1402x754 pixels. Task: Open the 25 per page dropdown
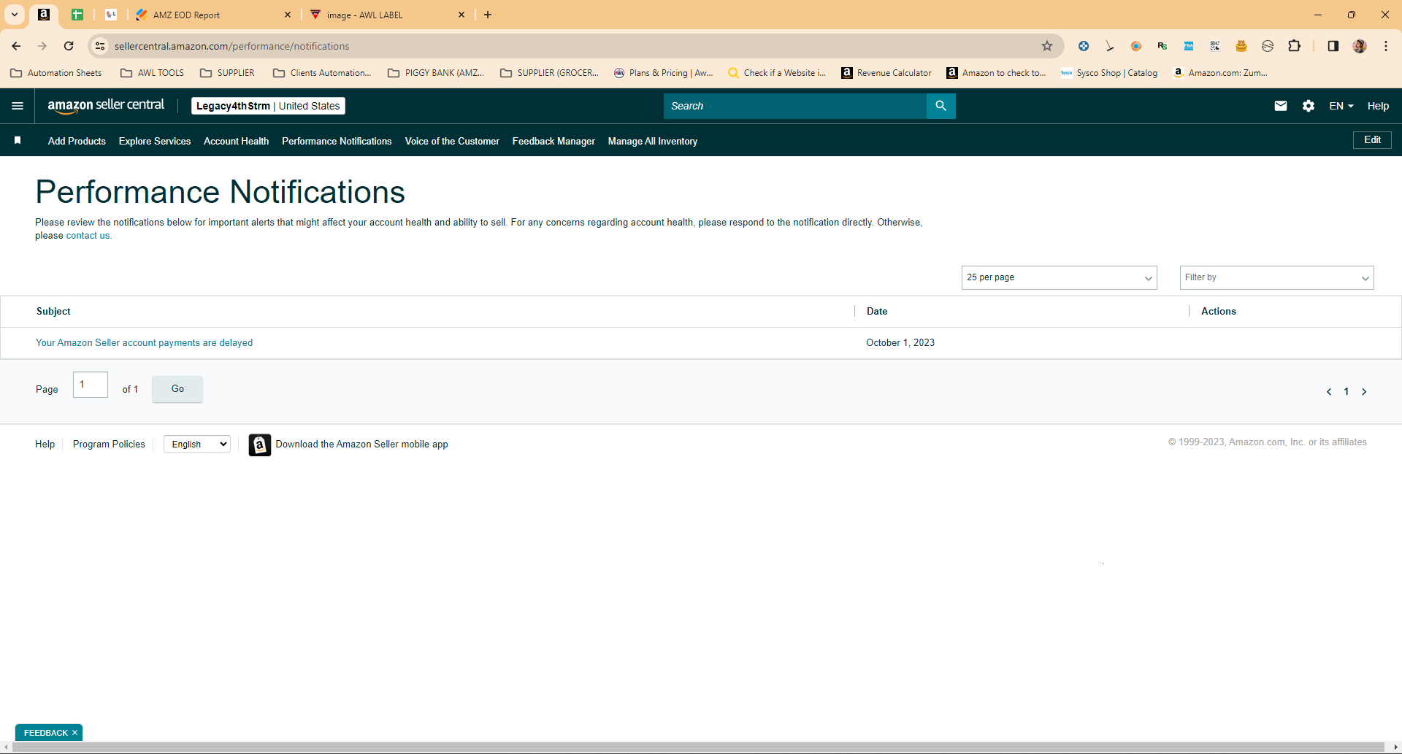click(x=1059, y=277)
